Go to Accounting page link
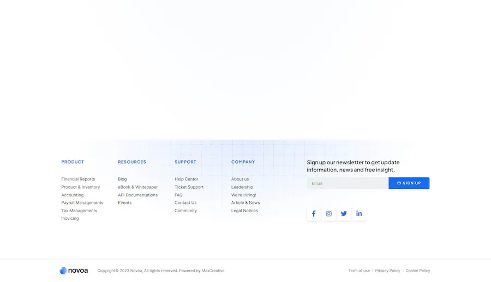This screenshot has width=491, height=282. coord(73,195)
